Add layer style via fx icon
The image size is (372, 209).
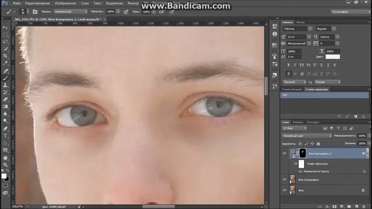click(328, 207)
